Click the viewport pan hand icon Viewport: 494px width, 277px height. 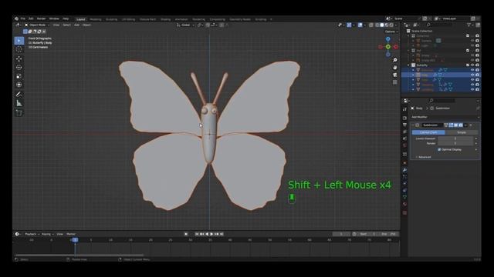tap(395, 68)
